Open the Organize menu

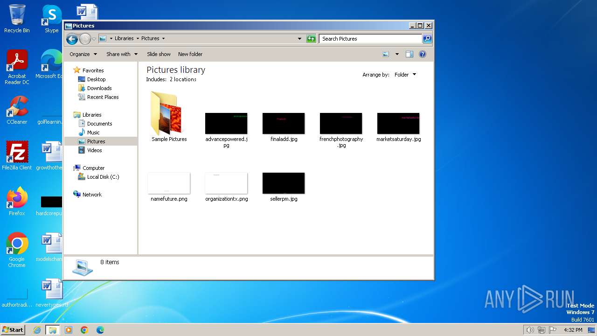coord(83,54)
